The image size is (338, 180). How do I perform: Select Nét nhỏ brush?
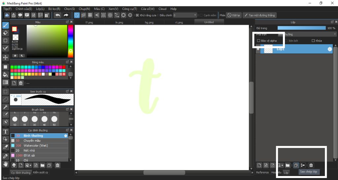tap(39, 151)
